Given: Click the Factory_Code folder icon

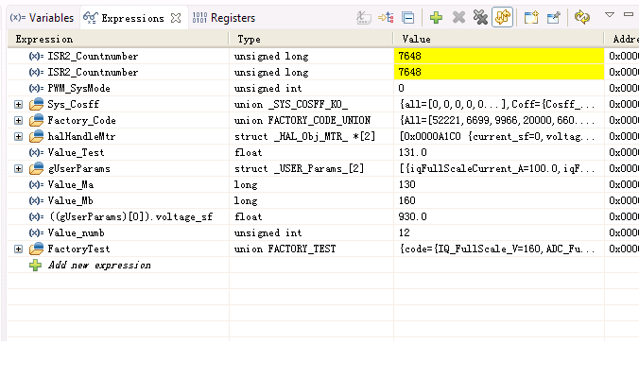Looking at the screenshot, I should tap(36, 121).
